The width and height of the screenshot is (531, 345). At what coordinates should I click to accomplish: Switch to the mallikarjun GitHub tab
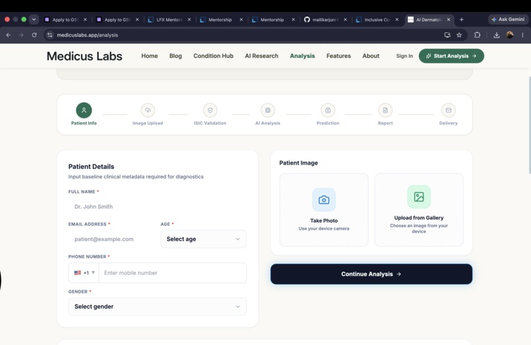pos(325,20)
